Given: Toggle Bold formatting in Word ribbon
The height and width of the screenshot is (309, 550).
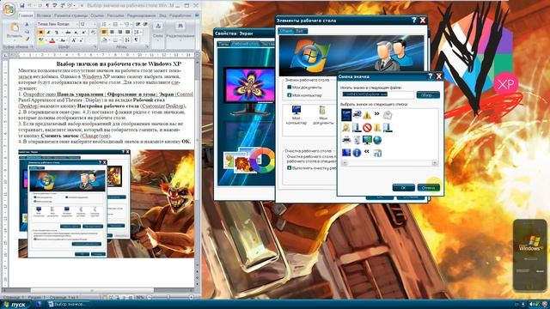Looking at the screenshot, I should pos(40,33).
